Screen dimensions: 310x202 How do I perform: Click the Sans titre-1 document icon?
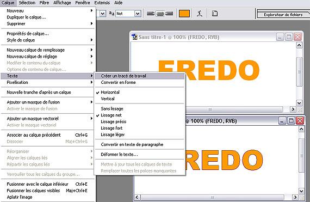(x=135, y=37)
